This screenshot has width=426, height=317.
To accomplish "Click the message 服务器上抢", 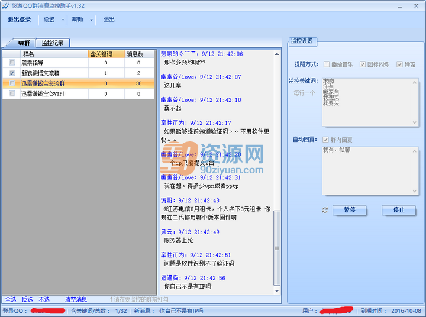I will click(179, 240).
